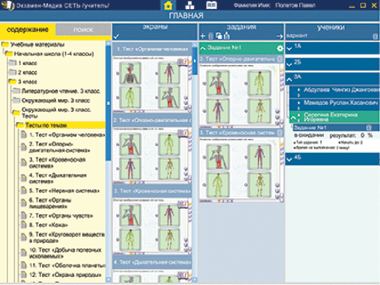Select the assignment thumbnail for test 2 Опорно-двигательная
The height and width of the screenshot is (285, 380).
(x=242, y=96)
